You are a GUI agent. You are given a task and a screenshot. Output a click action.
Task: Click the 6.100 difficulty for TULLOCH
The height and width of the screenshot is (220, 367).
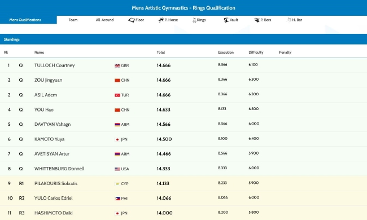(253, 65)
